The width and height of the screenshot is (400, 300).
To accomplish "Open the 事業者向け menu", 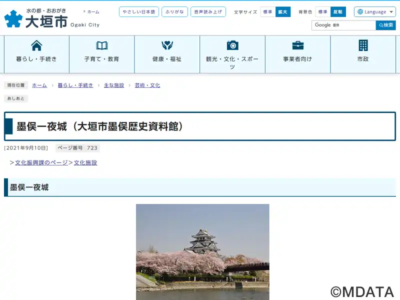I will (x=297, y=54).
